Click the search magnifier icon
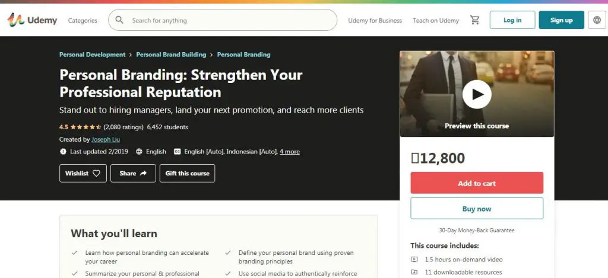This screenshot has height=278, width=608. (119, 20)
